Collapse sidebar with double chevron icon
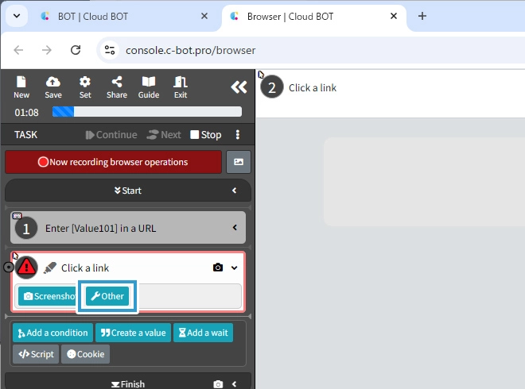Image resolution: width=525 pixels, height=389 pixels. [239, 87]
